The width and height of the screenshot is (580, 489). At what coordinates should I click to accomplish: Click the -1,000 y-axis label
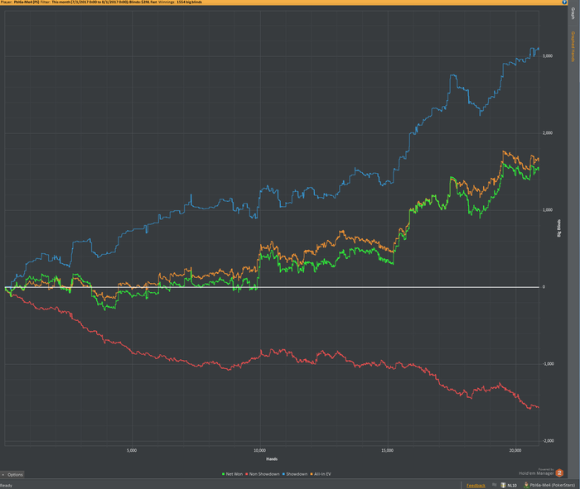(548, 364)
